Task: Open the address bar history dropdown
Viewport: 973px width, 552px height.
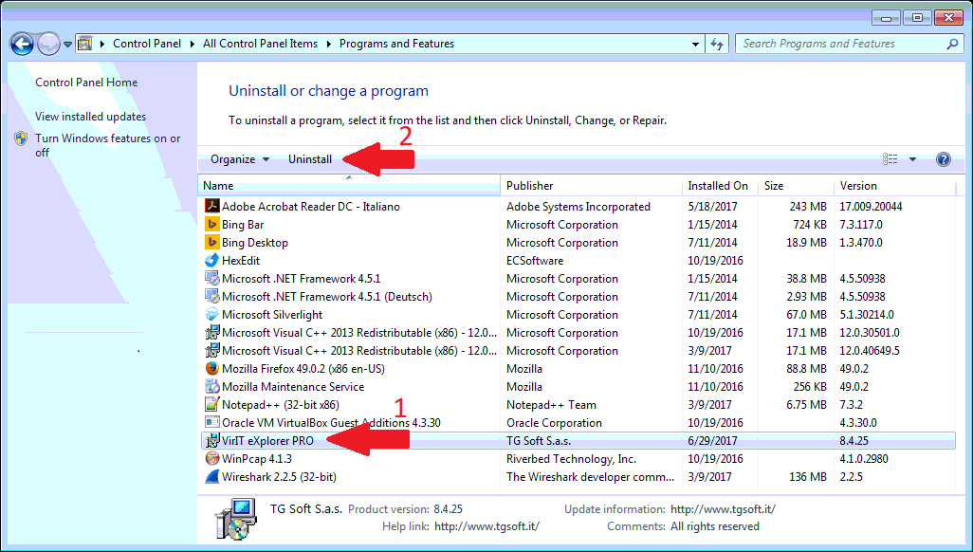Action: pos(696,44)
